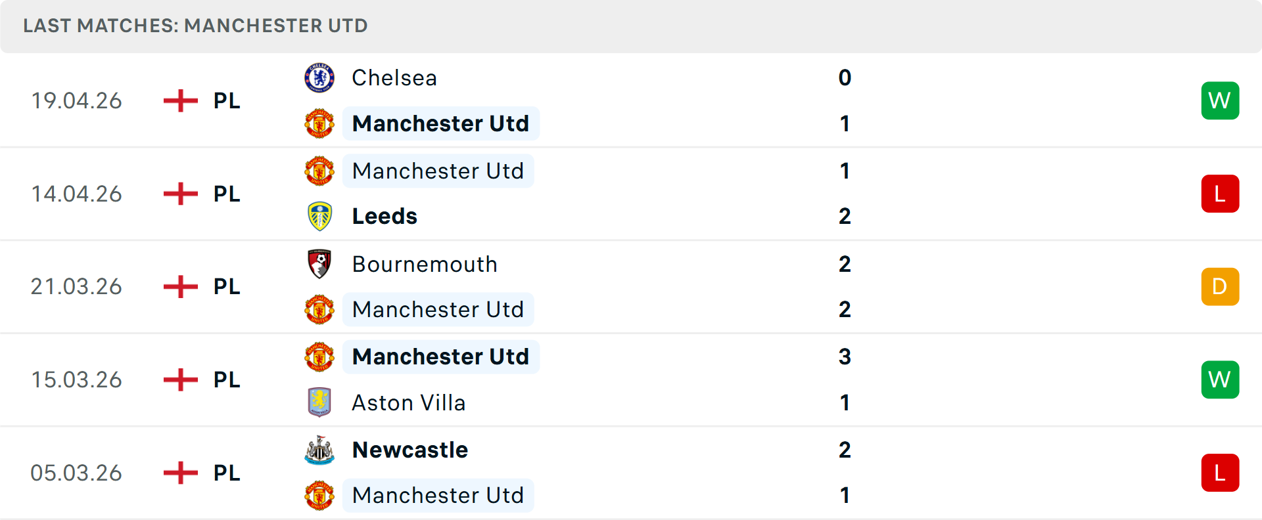Click the Aston Villa club crest icon
Screen dimensions: 1262x520
point(319,402)
